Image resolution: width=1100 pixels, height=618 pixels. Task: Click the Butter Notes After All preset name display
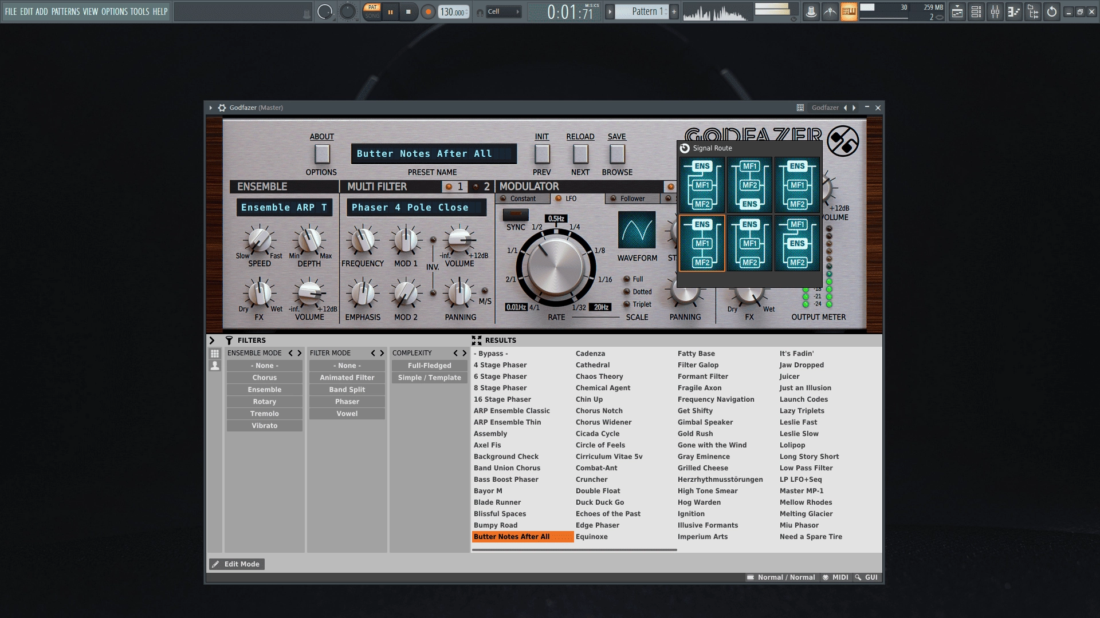433,154
